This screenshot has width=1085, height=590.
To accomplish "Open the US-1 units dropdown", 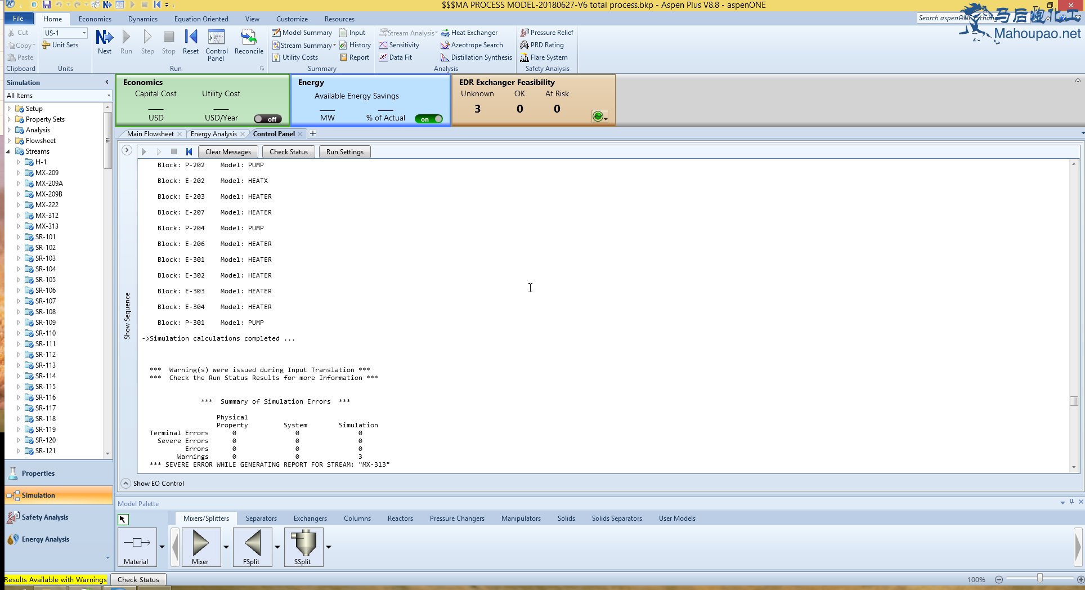I will [x=84, y=33].
